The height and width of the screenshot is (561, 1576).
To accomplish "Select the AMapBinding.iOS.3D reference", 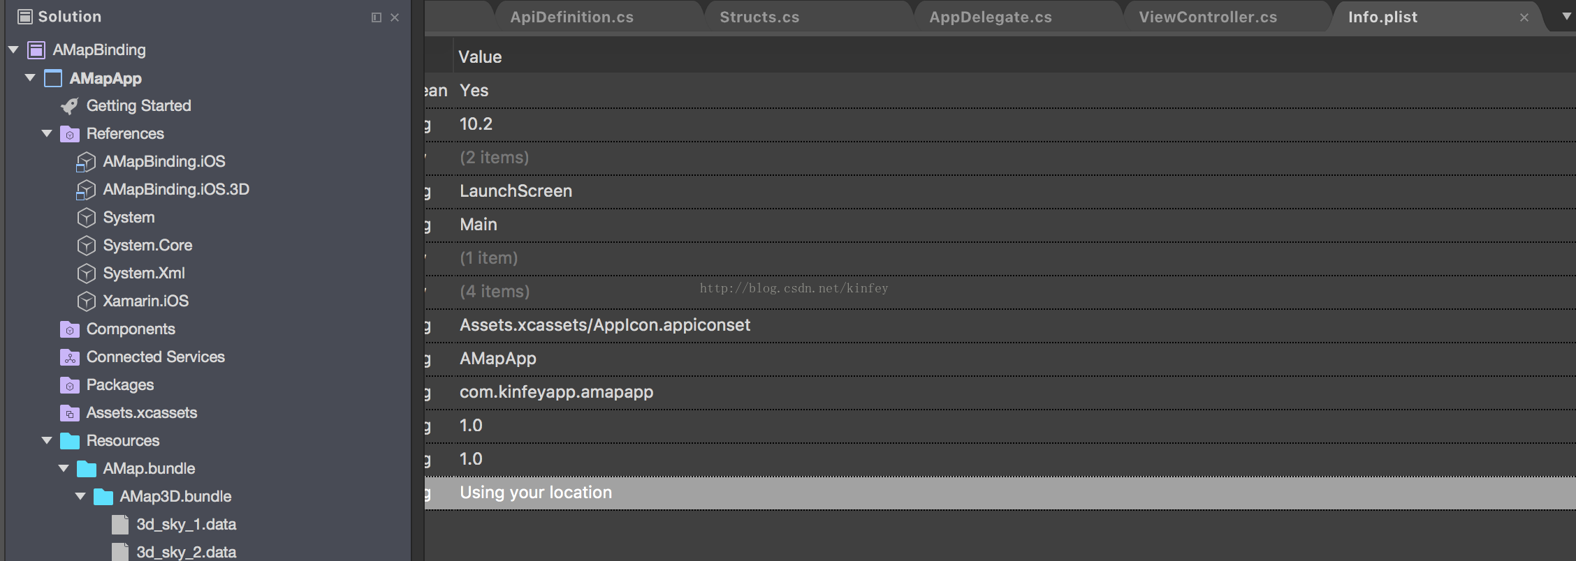I will click(x=176, y=190).
